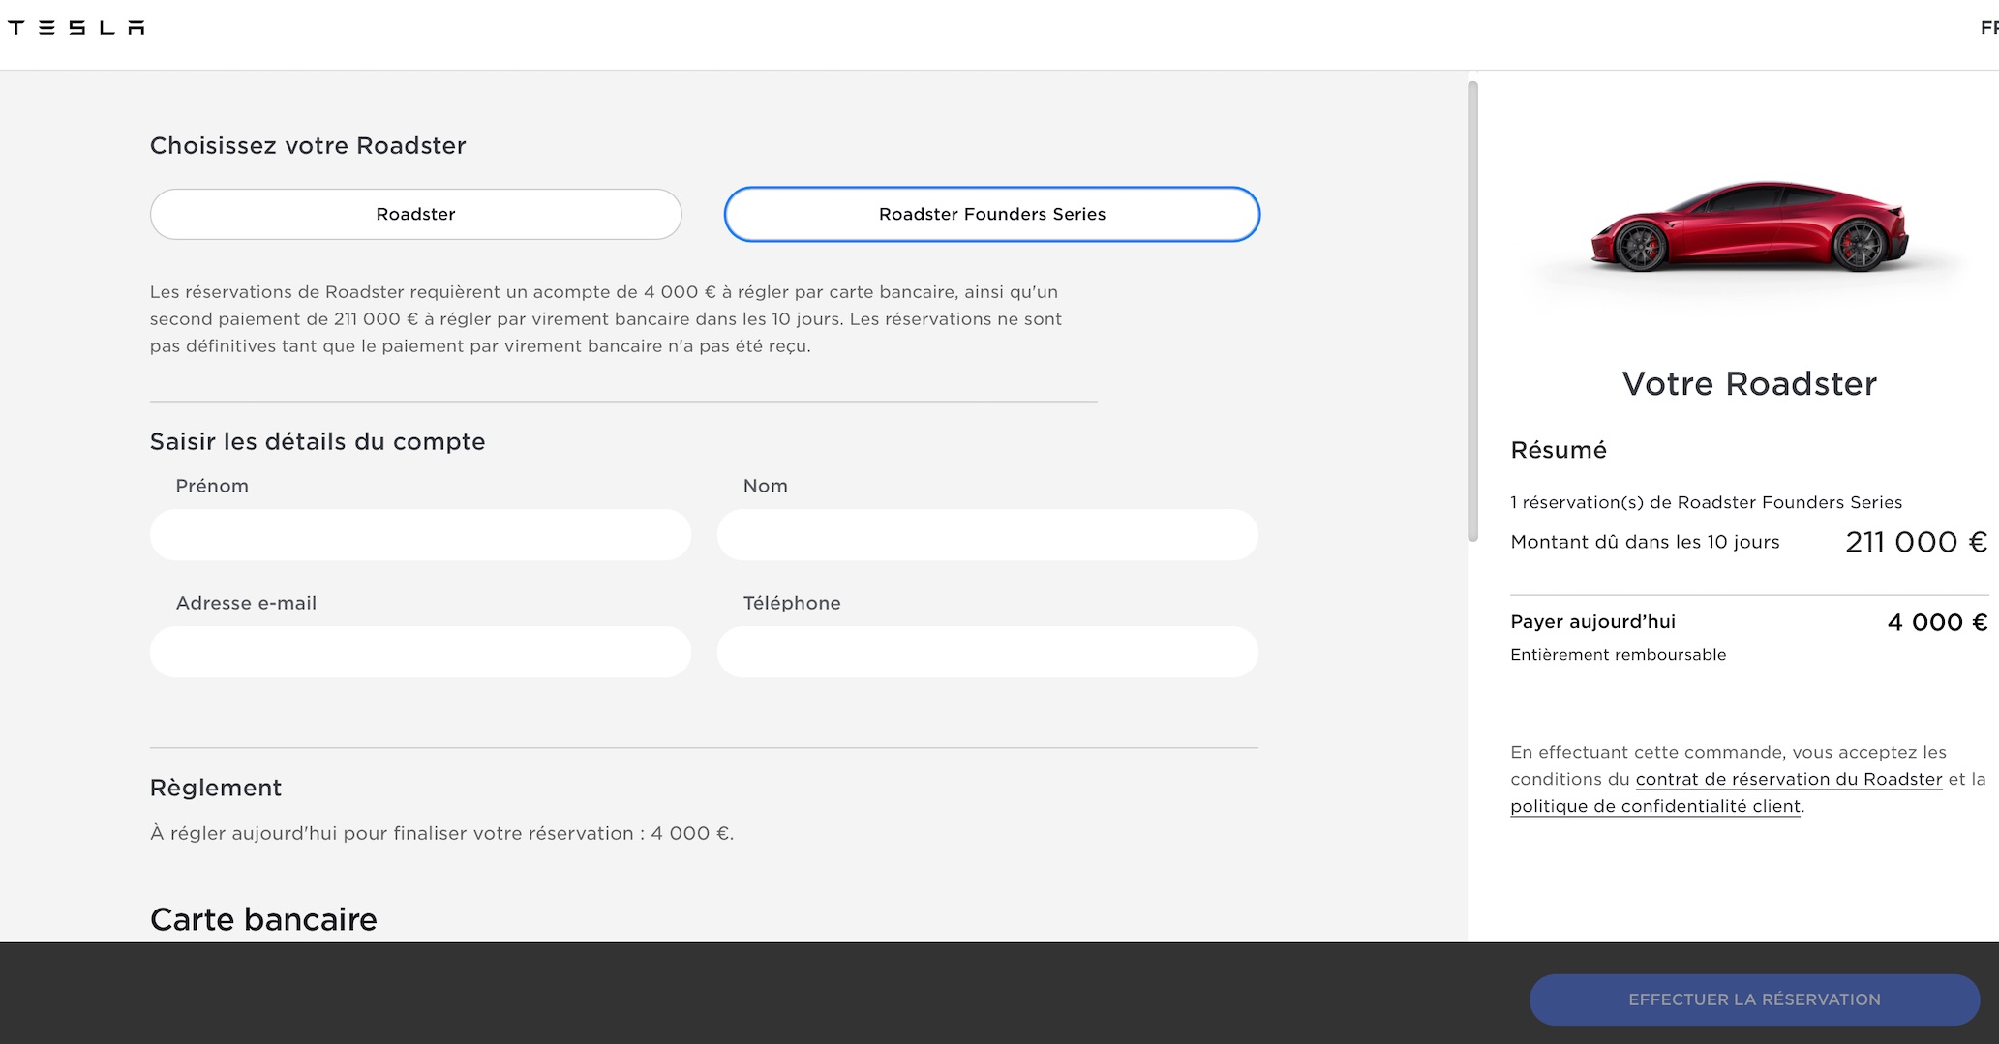Open the FR language selector
Viewport: 1999px width, 1044px height.
click(x=1989, y=28)
